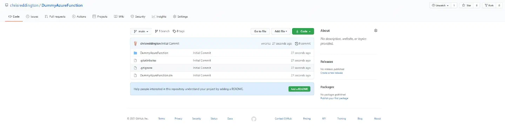Click the file icon next to DummyAzureFunction.sln

click(x=135, y=75)
